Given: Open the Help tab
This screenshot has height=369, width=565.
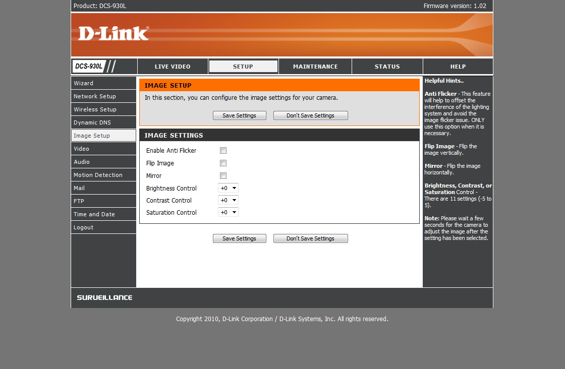Looking at the screenshot, I should pyautogui.click(x=458, y=67).
